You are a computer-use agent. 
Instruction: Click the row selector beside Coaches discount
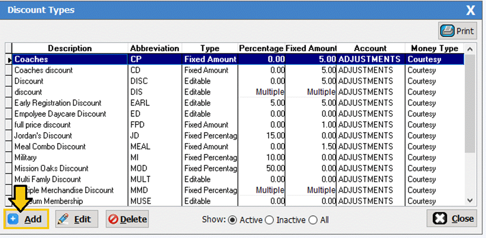coord(8,70)
